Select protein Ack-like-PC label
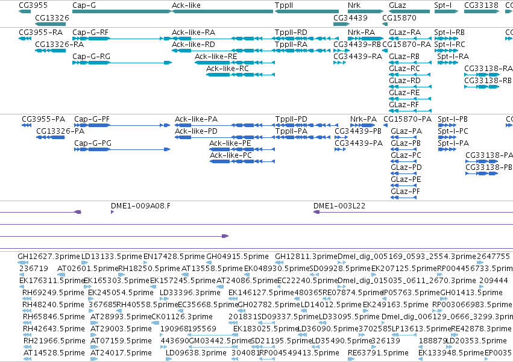The width and height of the screenshot is (513, 362). (231, 155)
